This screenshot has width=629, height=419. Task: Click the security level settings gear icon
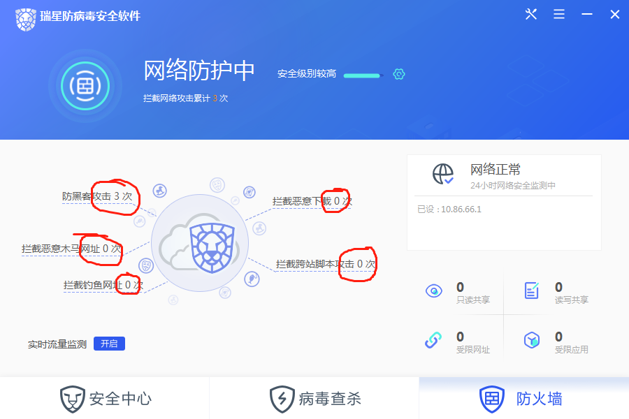tap(399, 74)
